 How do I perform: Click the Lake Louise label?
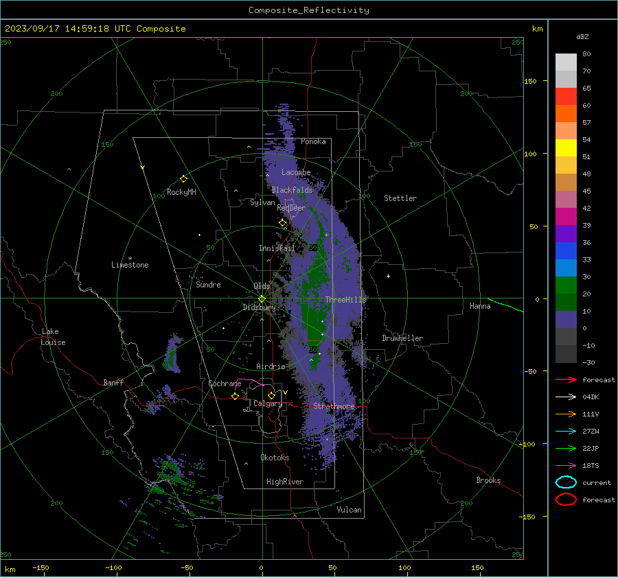pos(53,337)
